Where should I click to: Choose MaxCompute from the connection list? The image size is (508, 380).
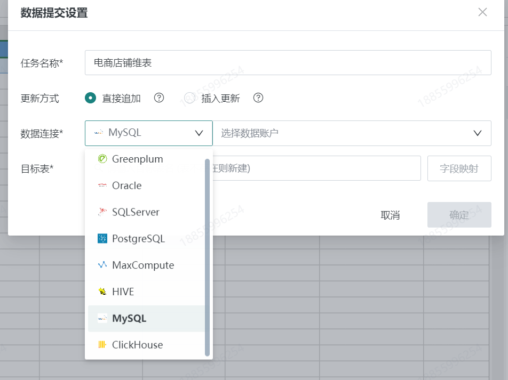(x=146, y=265)
